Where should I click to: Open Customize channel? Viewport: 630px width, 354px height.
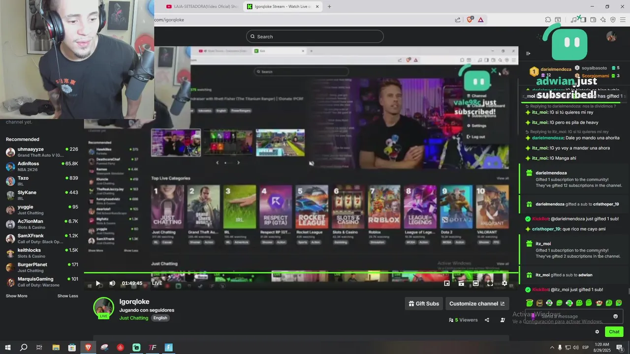(477, 304)
